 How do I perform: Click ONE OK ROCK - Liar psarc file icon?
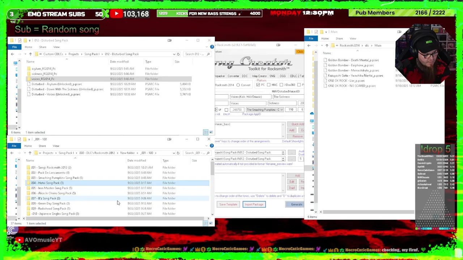(325, 81)
